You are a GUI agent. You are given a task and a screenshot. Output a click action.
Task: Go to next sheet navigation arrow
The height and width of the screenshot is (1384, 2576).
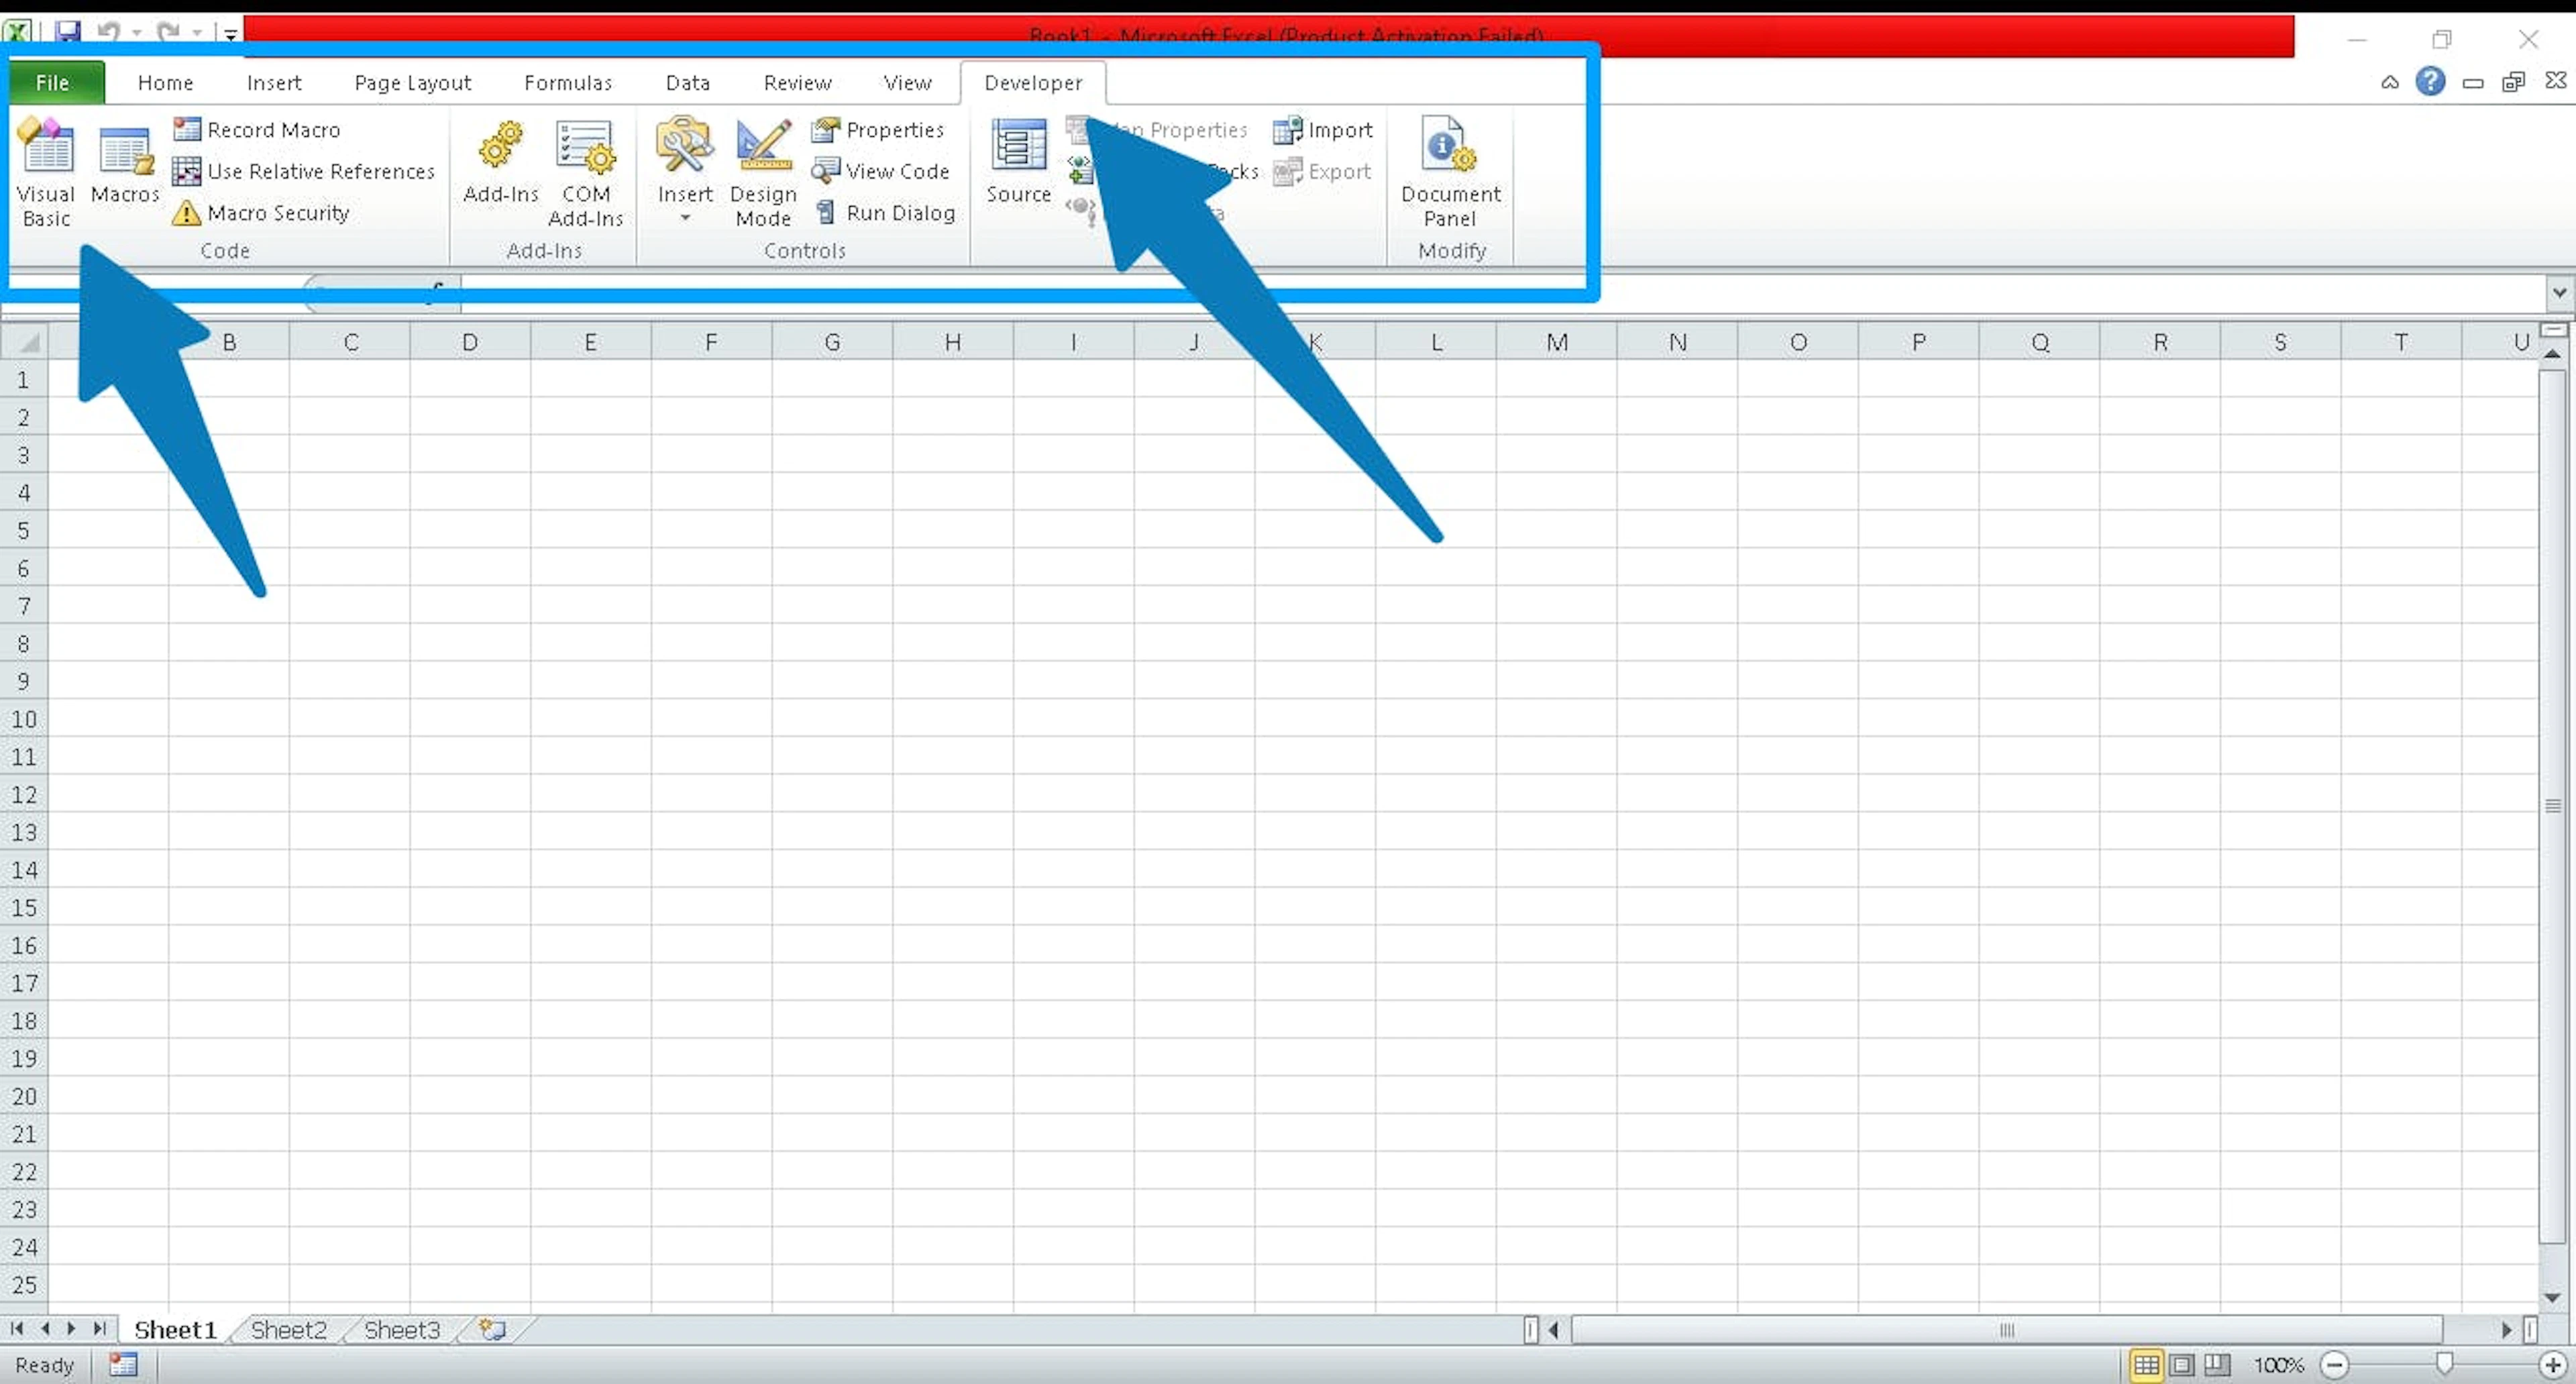[71, 1329]
